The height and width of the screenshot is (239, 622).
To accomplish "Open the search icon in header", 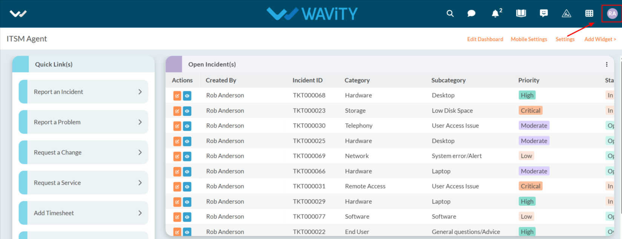I will (450, 14).
